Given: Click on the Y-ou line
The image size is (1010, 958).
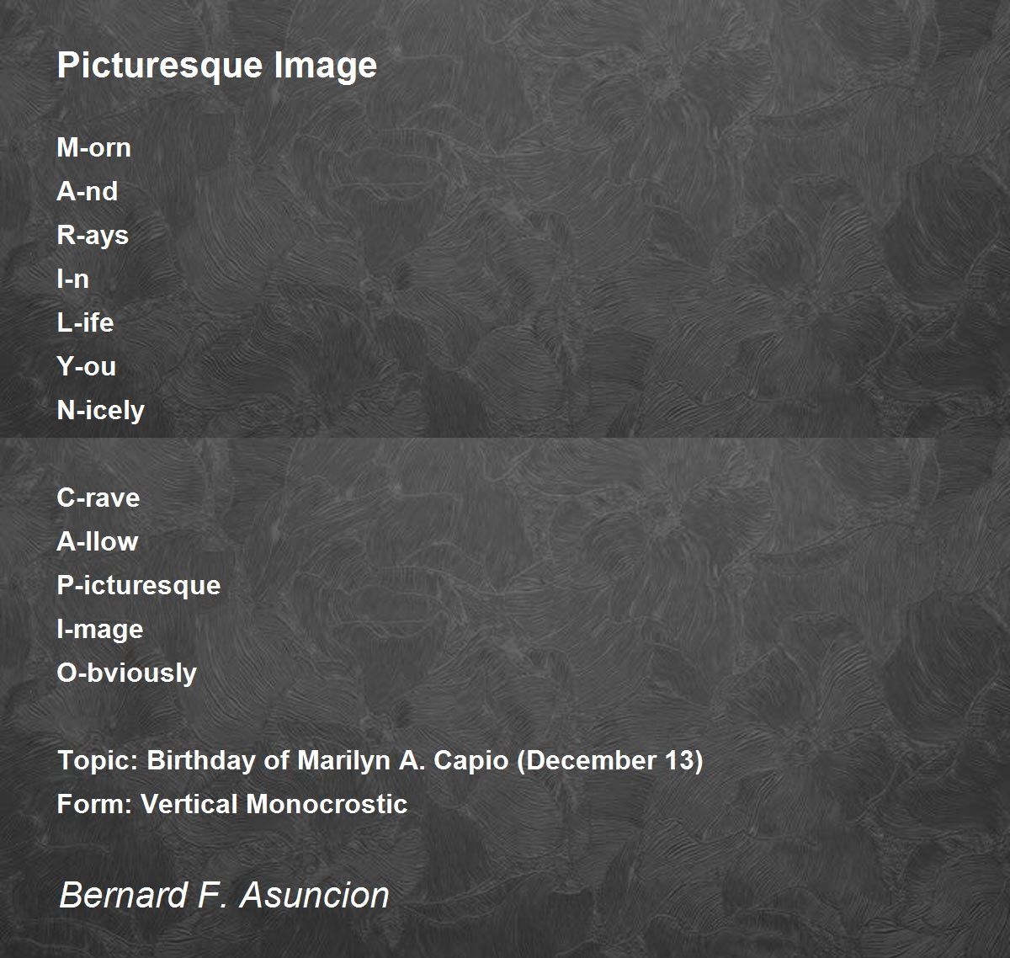Looking at the screenshot, I should point(86,367).
